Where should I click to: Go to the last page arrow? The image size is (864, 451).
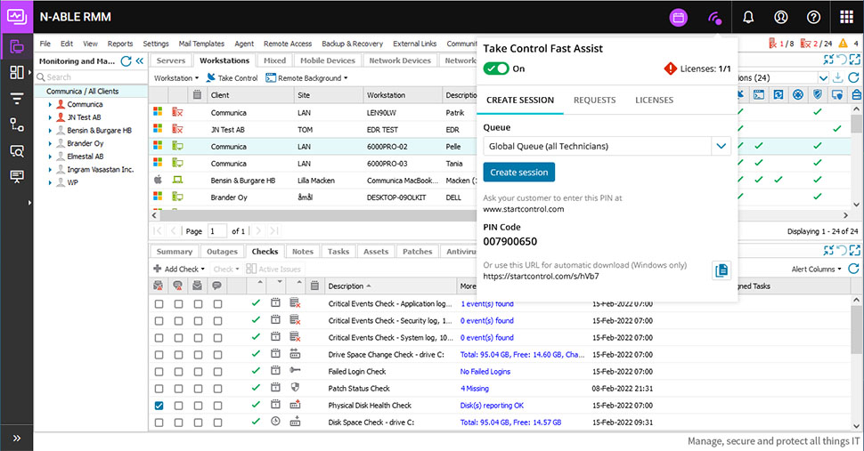(x=273, y=231)
